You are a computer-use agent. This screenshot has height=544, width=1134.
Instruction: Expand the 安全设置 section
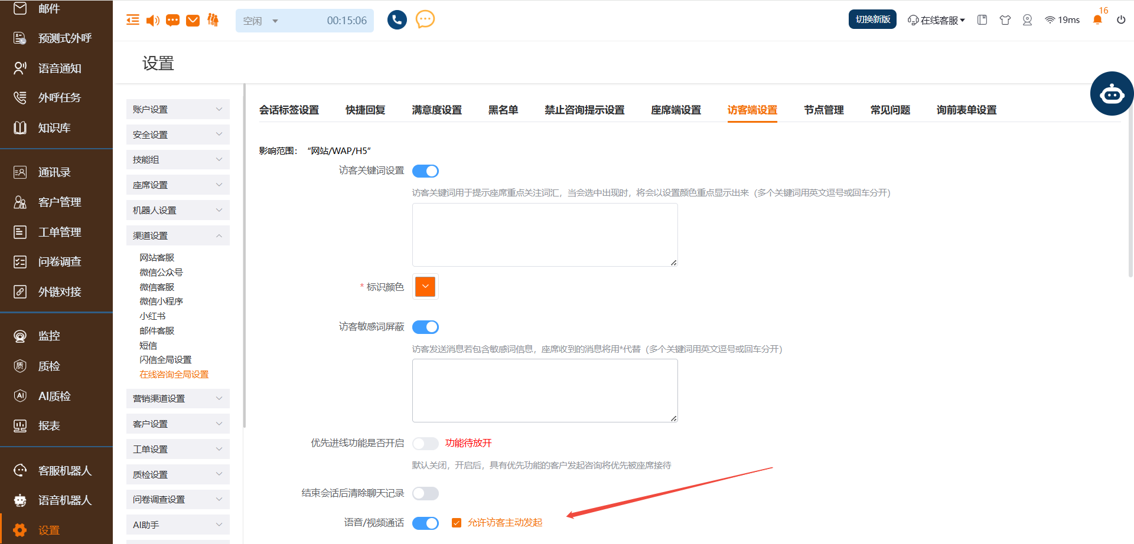[x=178, y=135]
